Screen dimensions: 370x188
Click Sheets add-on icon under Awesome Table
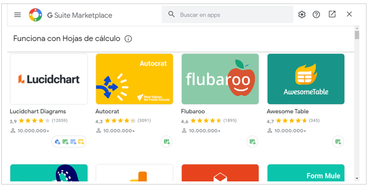[x=338, y=141]
